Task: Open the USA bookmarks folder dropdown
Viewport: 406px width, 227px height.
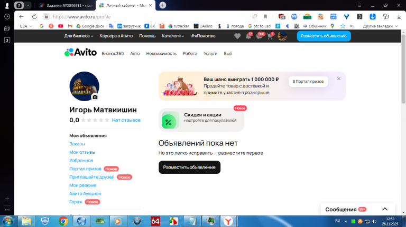Action: pyautogui.click(x=26, y=26)
